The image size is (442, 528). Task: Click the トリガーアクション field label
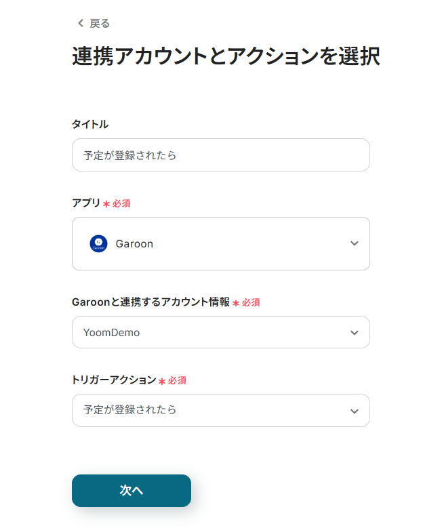point(114,380)
